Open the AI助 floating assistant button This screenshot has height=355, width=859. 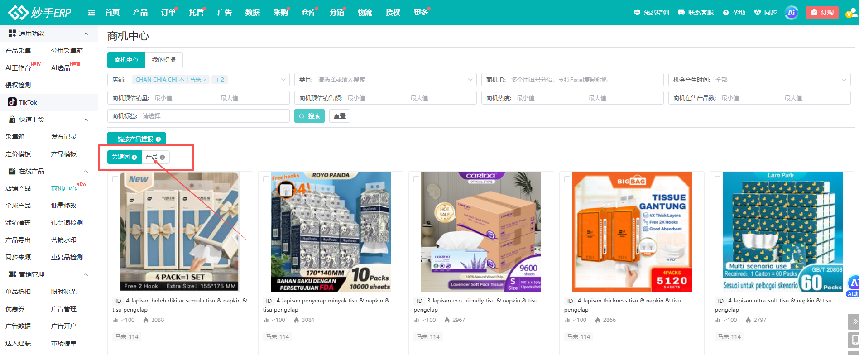coord(853,286)
